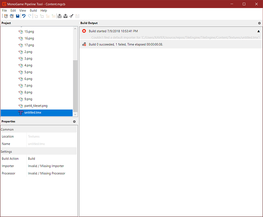This screenshot has height=217, width=263.
Task: Click the Open project toolbar icon
Action: coord(12,16)
